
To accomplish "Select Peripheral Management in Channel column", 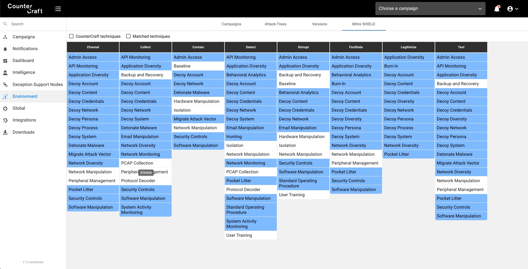I will (x=93, y=181).
